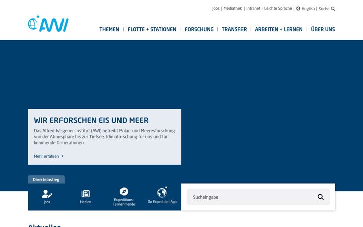The width and height of the screenshot is (363, 227).
Task: Select the Expeditions-Teilnehmende compass icon
Action: pos(124,192)
